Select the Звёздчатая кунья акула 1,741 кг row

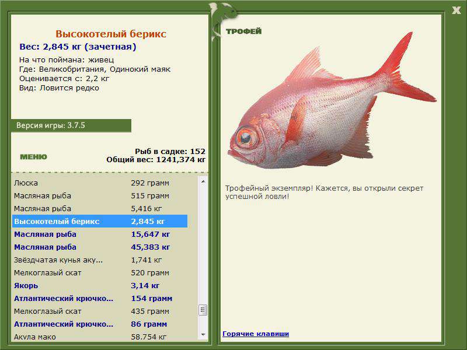pos(100,260)
